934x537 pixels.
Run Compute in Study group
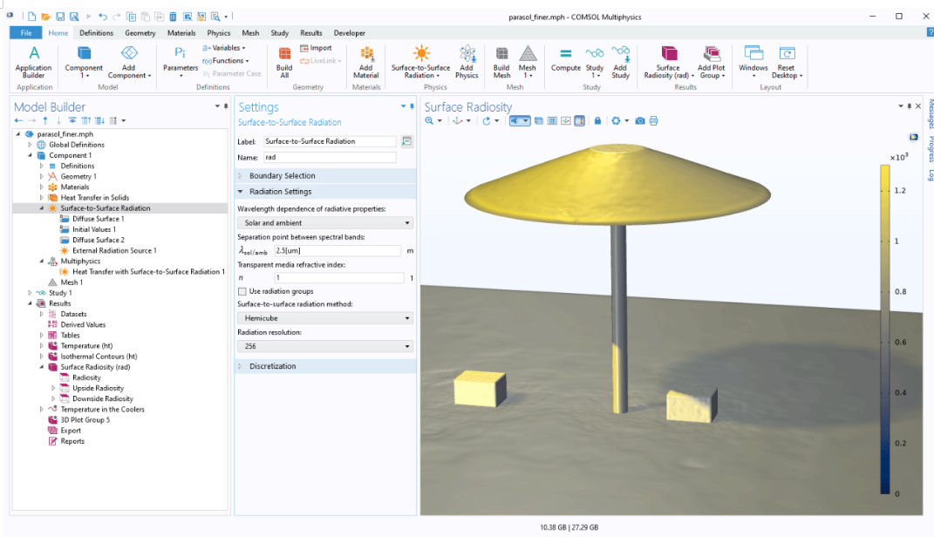point(565,59)
